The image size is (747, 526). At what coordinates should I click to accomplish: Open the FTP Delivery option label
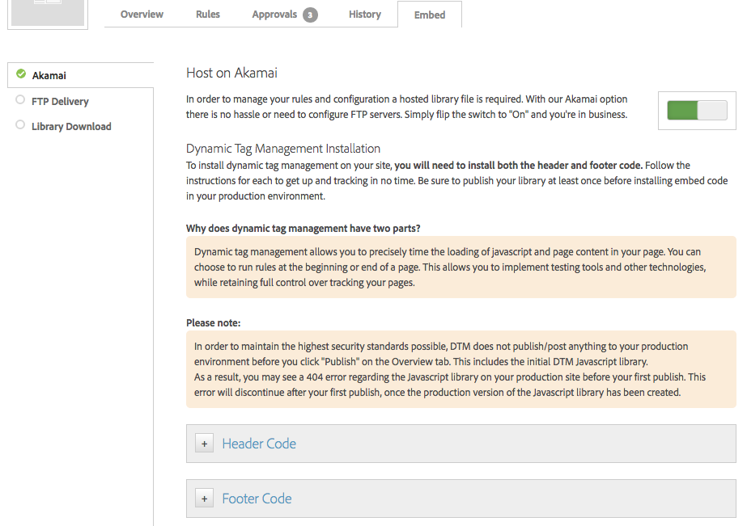[60, 101]
